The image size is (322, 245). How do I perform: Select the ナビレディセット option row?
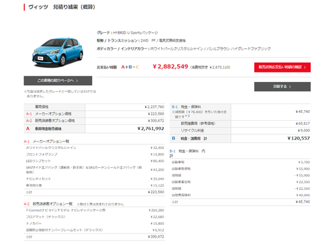95,179
